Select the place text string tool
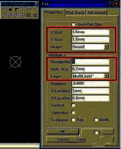 click(23, 10)
